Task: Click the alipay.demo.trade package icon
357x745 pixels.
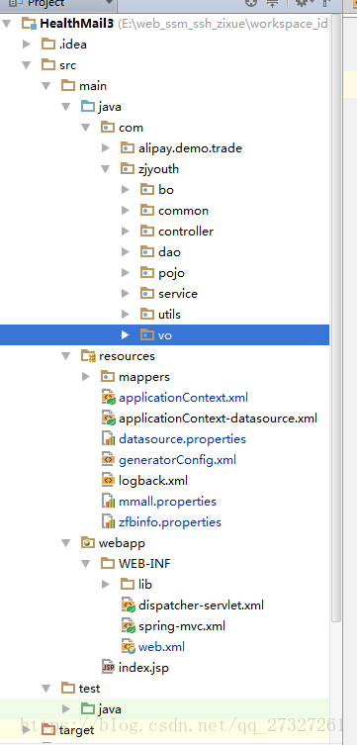Action: (128, 148)
